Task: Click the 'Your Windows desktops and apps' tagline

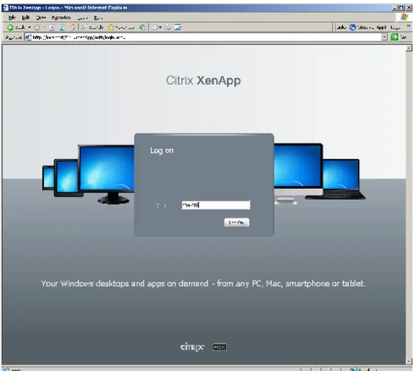Action: pyautogui.click(x=203, y=284)
